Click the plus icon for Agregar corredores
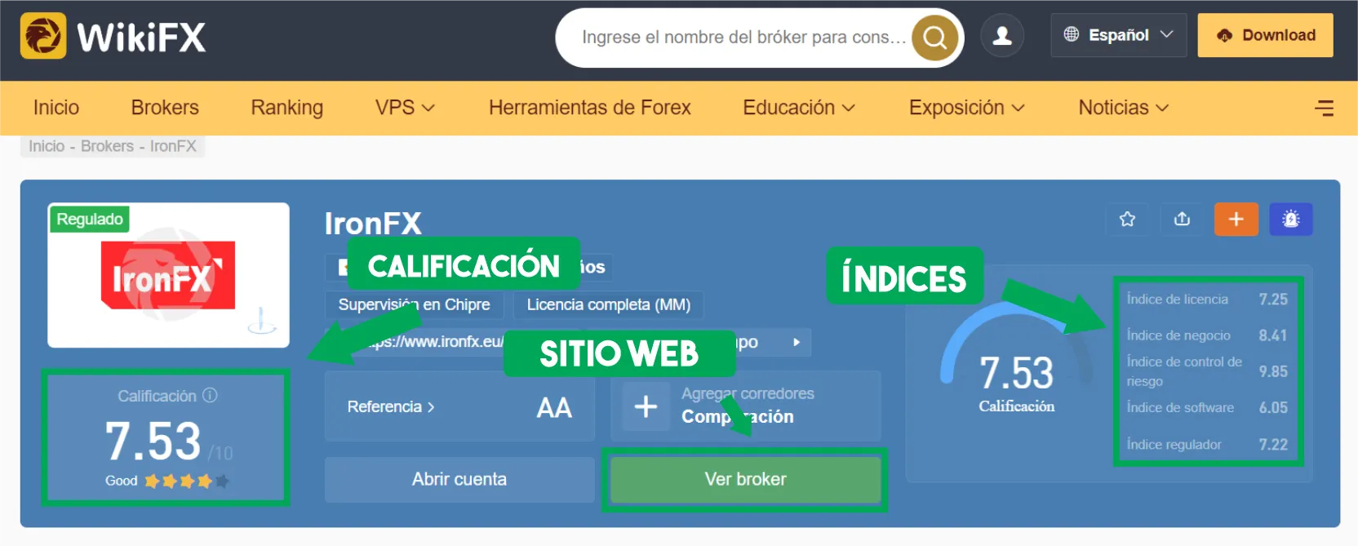This screenshot has height=546, width=1358. click(x=646, y=406)
